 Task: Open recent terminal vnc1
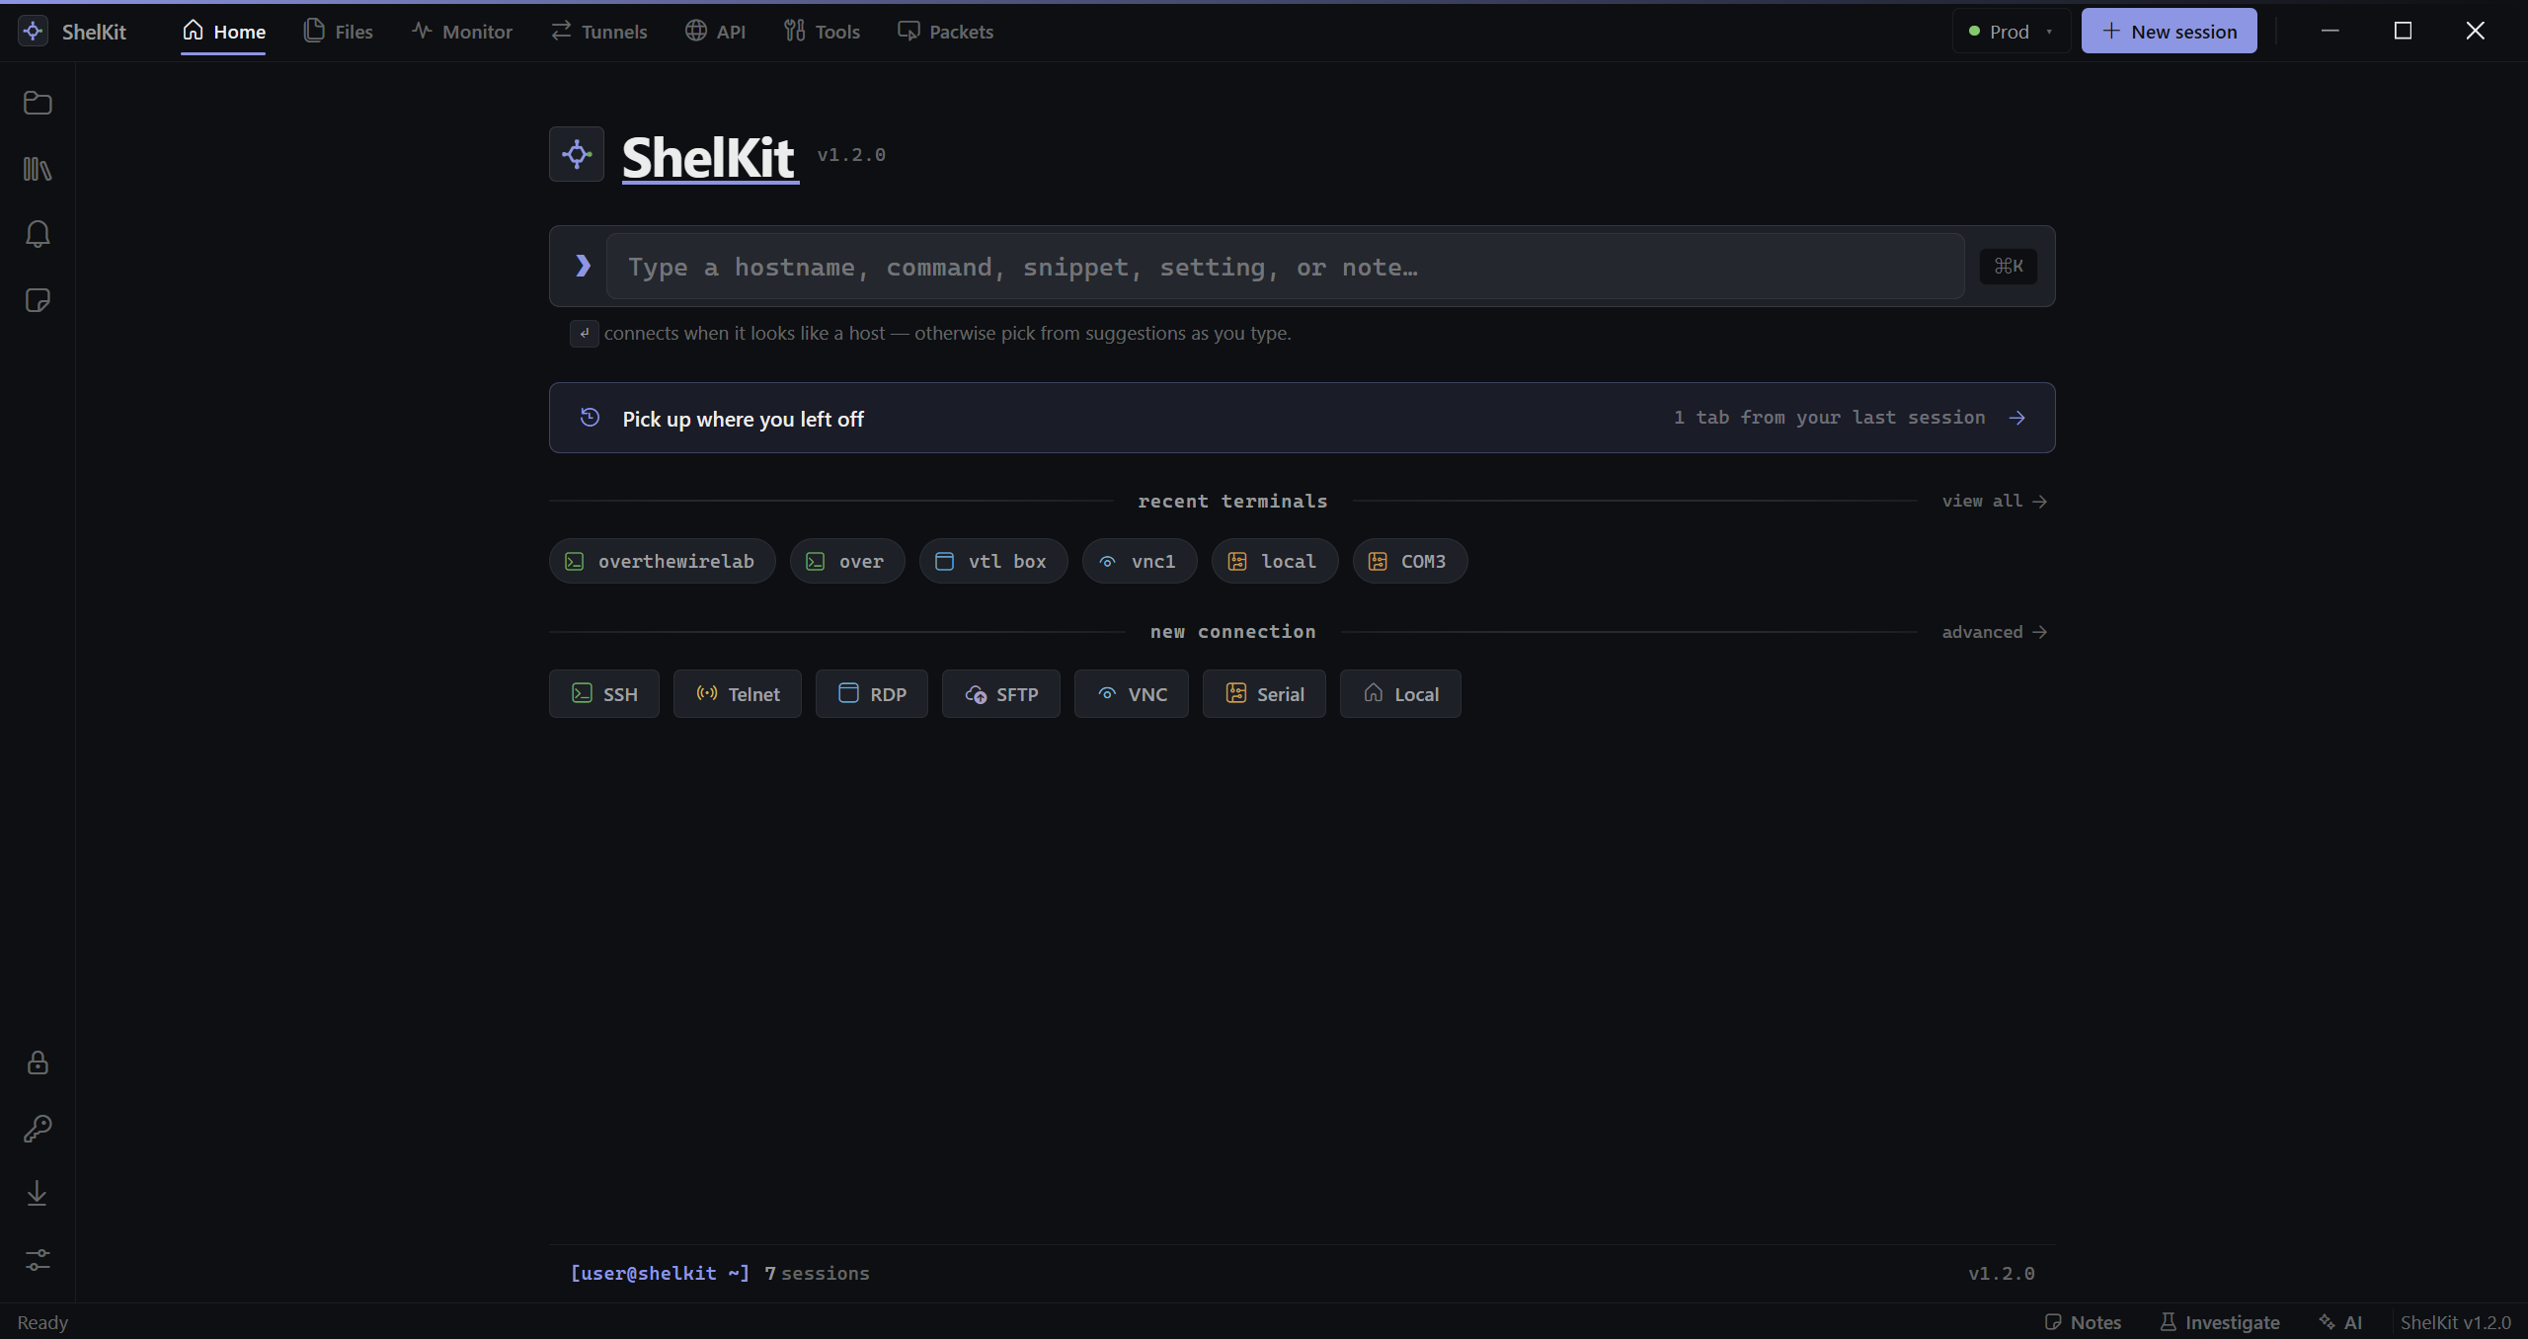point(1139,561)
